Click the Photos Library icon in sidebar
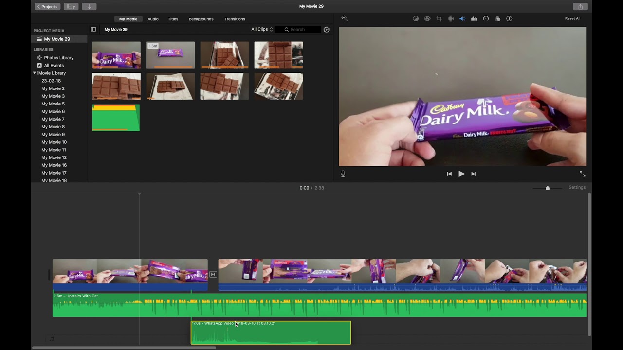 tap(39, 58)
